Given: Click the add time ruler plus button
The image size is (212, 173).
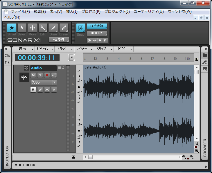Looking at the screenshot, I should point(197,59).
